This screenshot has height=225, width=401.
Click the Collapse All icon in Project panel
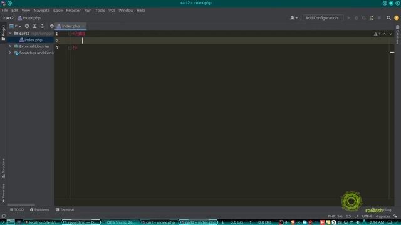pos(42,26)
